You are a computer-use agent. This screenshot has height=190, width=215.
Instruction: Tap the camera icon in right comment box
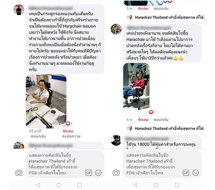pyautogui.click(x=116, y=173)
